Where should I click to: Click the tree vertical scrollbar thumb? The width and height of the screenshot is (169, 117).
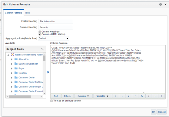[x=44, y=58]
